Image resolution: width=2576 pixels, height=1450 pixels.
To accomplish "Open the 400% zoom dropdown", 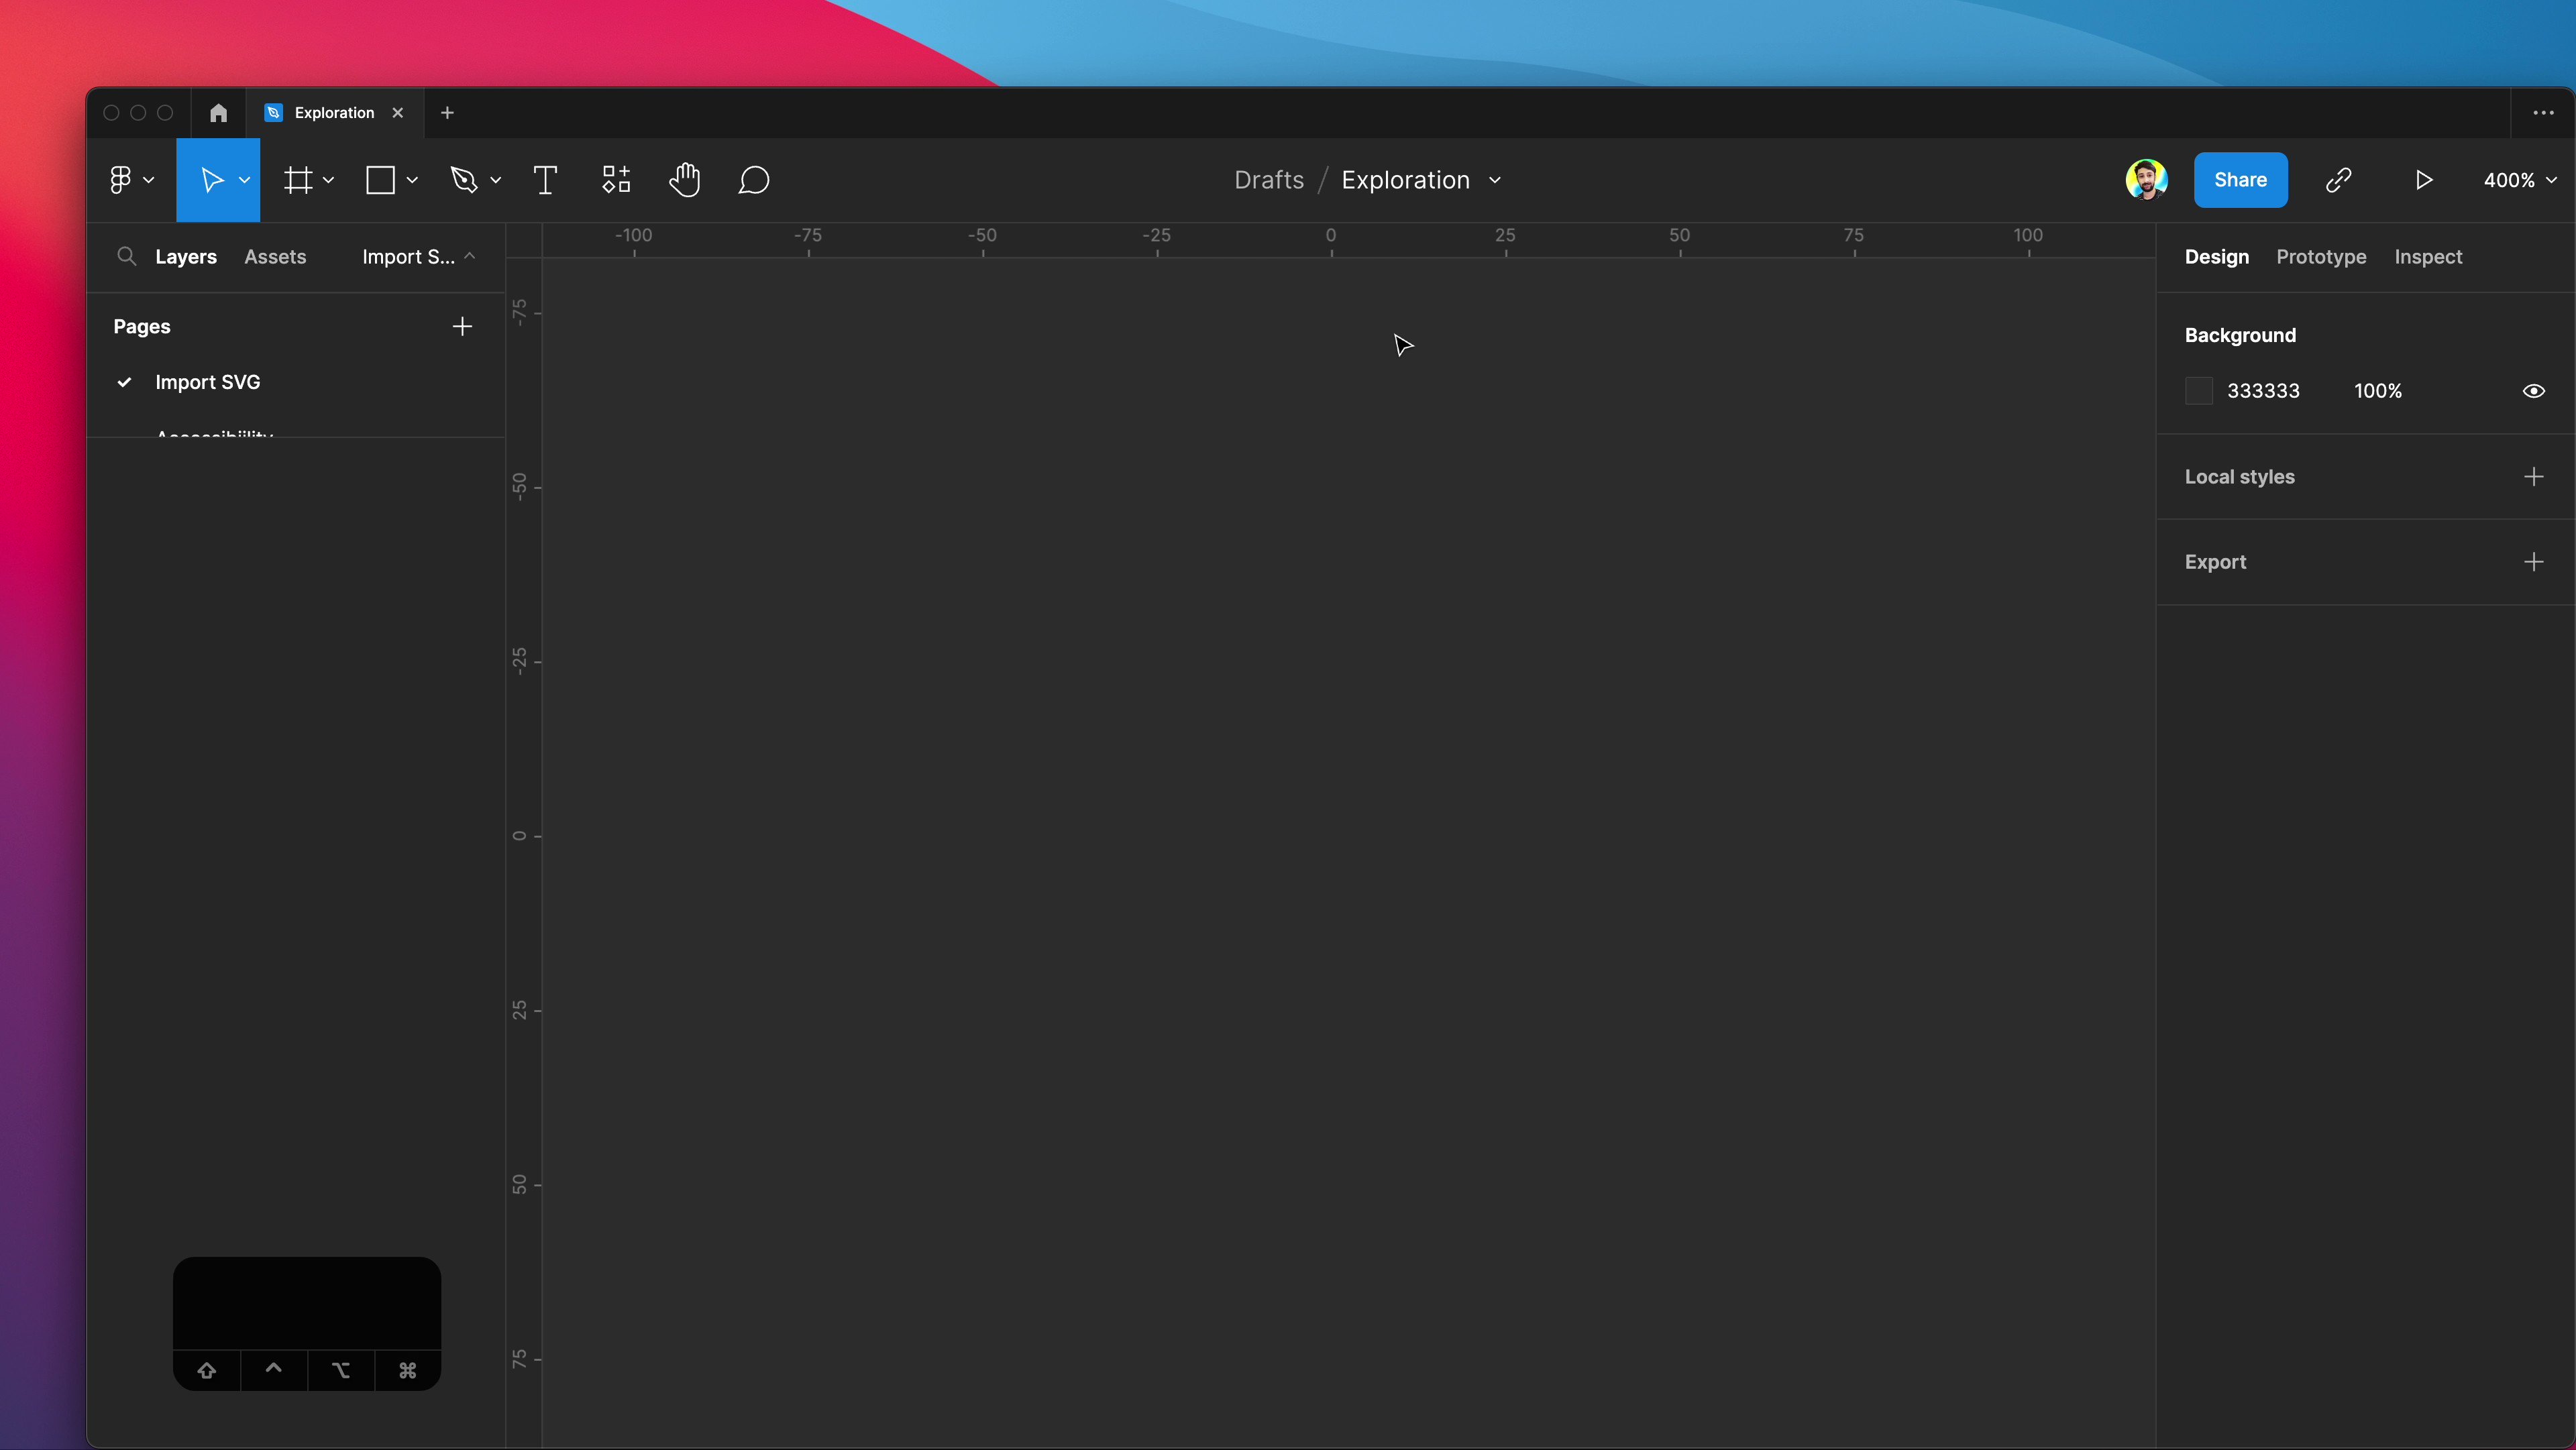I will coord(2519,180).
